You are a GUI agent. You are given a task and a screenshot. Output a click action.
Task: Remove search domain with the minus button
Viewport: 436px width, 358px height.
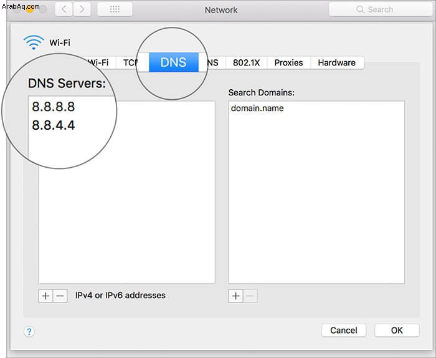click(x=250, y=296)
